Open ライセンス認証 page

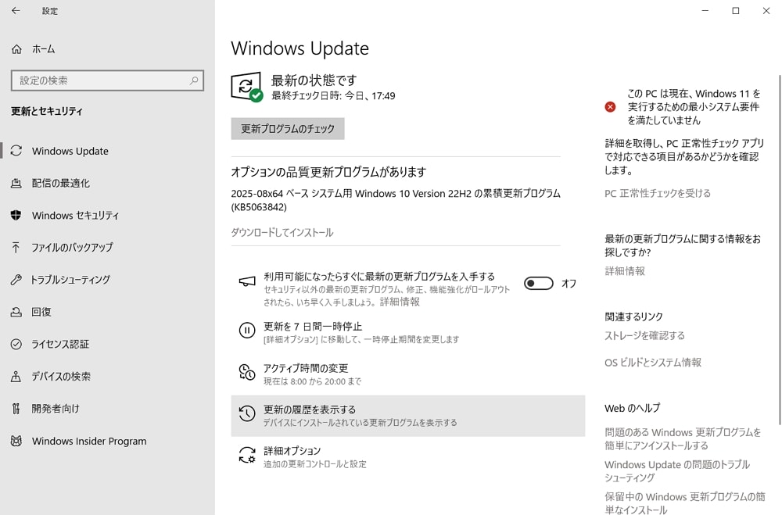(x=60, y=344)
